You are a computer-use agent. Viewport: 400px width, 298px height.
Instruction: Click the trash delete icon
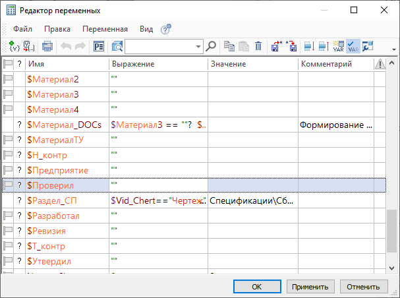pyautogui.click(x=258, y=46)
